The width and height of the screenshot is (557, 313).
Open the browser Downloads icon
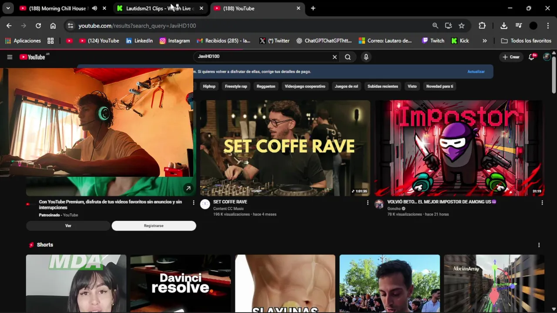point(504,26)
